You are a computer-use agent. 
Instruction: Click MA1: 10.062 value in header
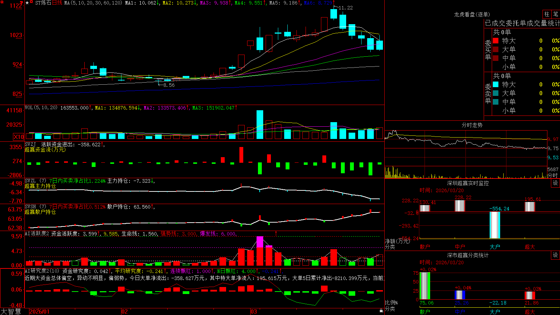pos(142,3)
